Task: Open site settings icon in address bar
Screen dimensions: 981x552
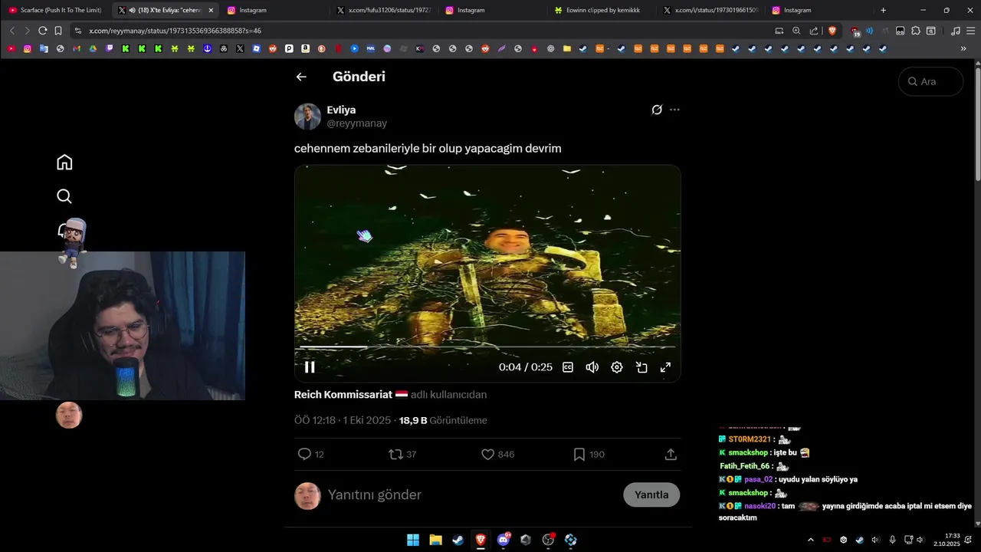Action: click(77, 31)
